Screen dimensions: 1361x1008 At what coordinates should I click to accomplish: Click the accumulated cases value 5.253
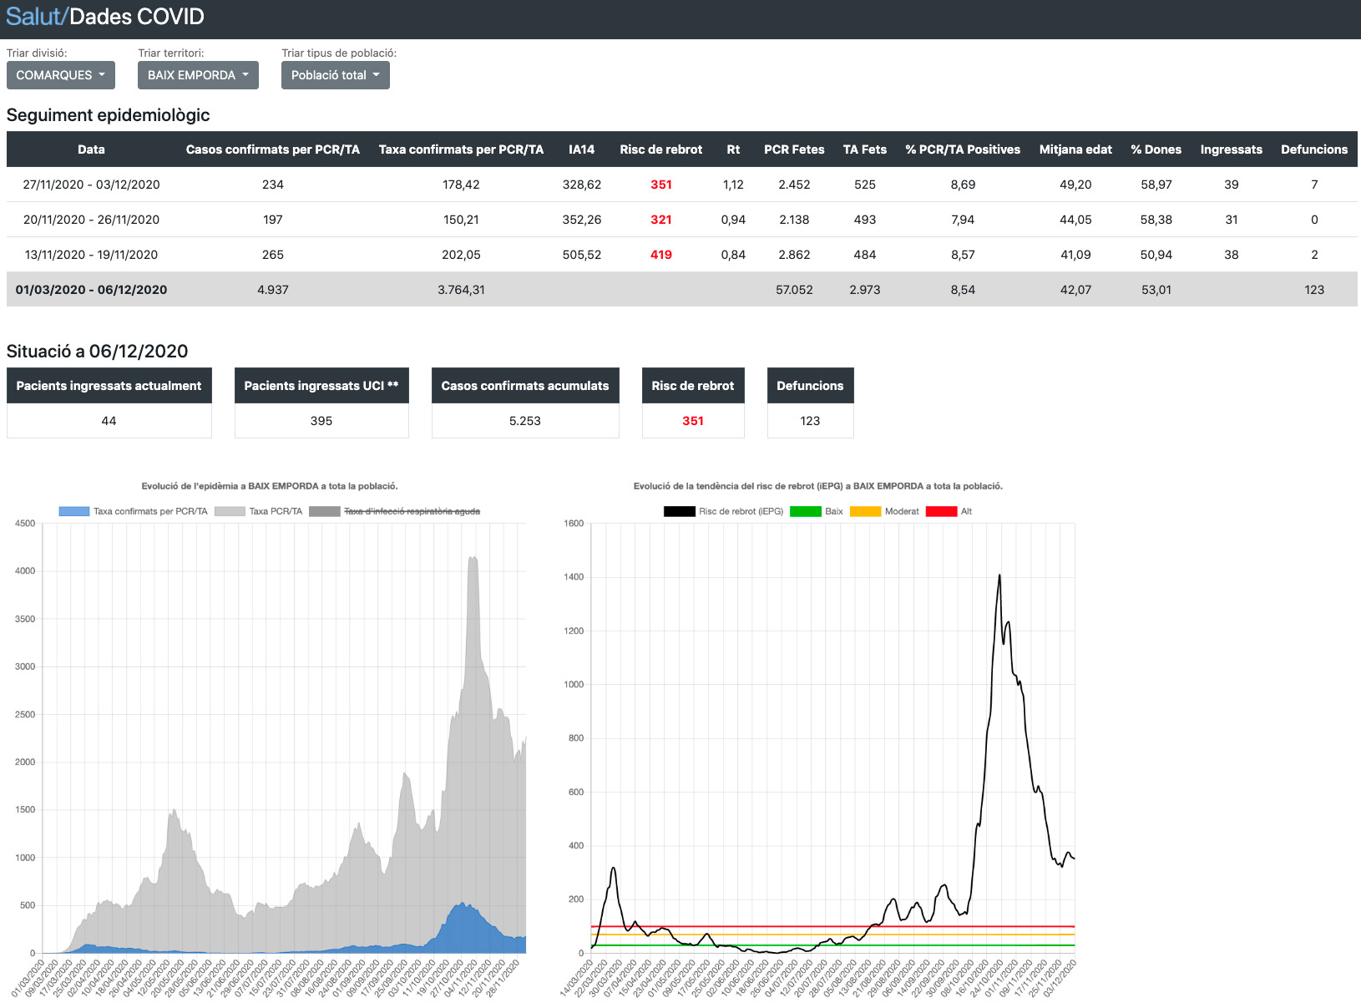coord(525,421)
